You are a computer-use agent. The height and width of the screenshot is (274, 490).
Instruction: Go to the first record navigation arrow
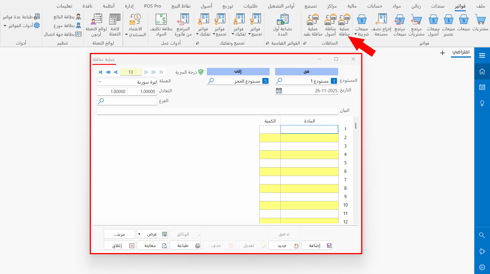(101, 72)
